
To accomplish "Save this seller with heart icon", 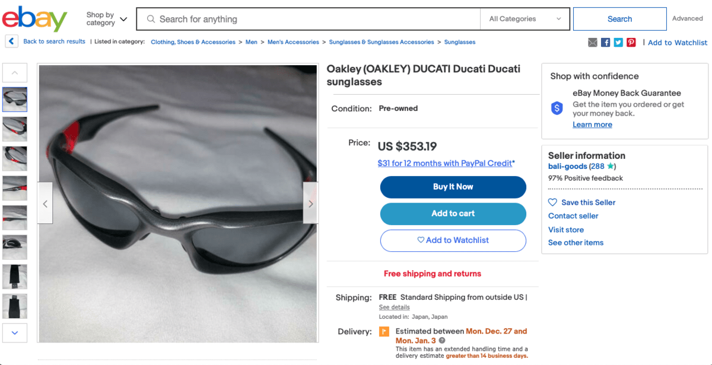I will [x=552, y=202].
